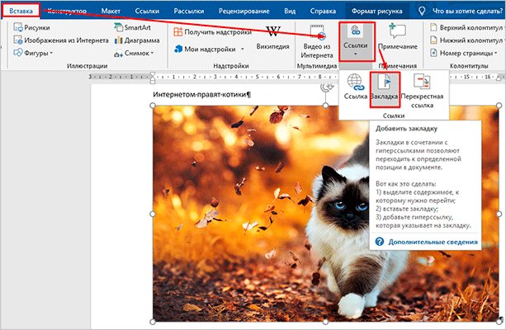Add a comment with Примечание
Viewport: 506px width, 330px height.
[x=398, y=37]
